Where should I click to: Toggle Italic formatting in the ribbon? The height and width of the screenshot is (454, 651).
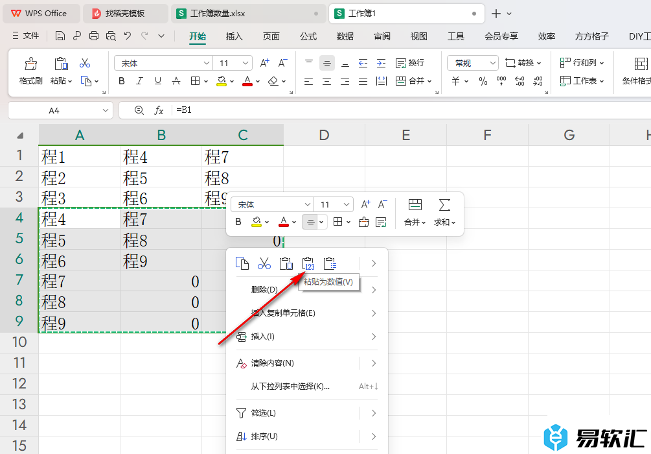[139, 81]
